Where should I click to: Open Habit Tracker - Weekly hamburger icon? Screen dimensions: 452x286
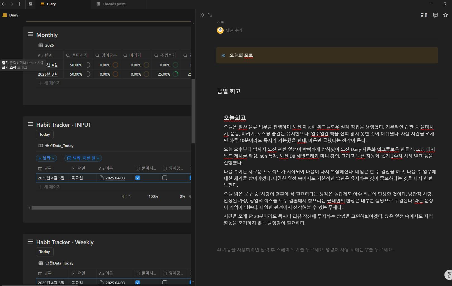[30, 242]
